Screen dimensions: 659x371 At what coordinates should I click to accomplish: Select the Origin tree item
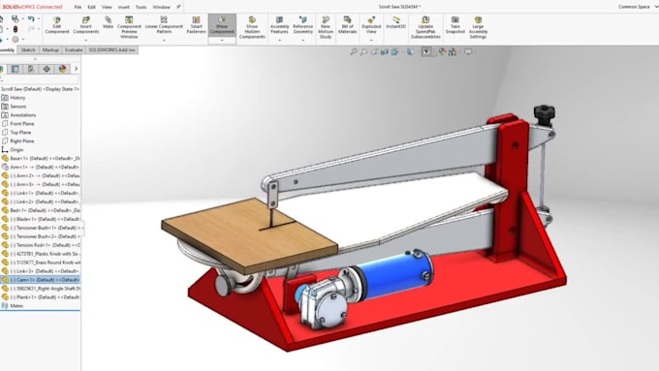pos(16,150)
